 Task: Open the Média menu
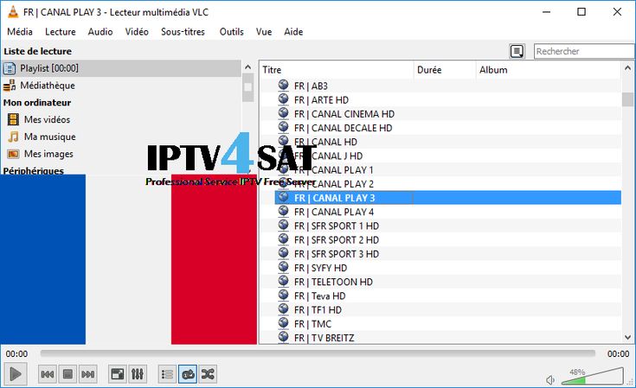coord(20,32)
